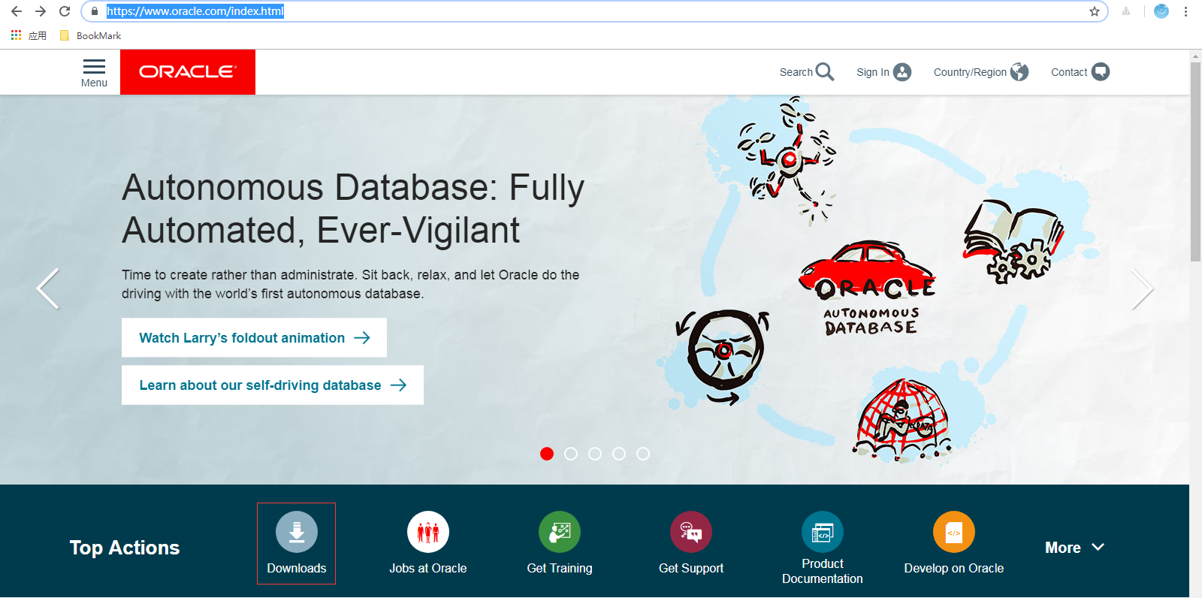This screenshot has height=598, width=1202.
Task: Open the Jobs at Oracle link text
Action: tap(428, 568)
